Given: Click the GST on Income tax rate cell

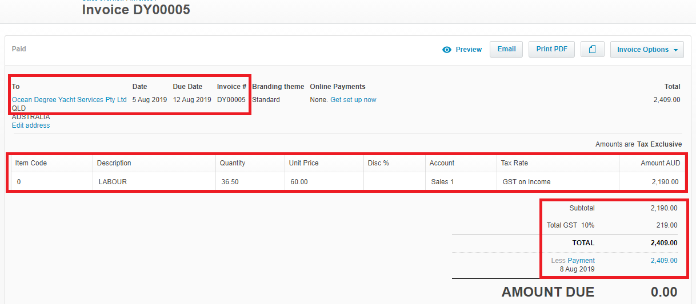Looking at the screenshot, I should pos(558,182).
